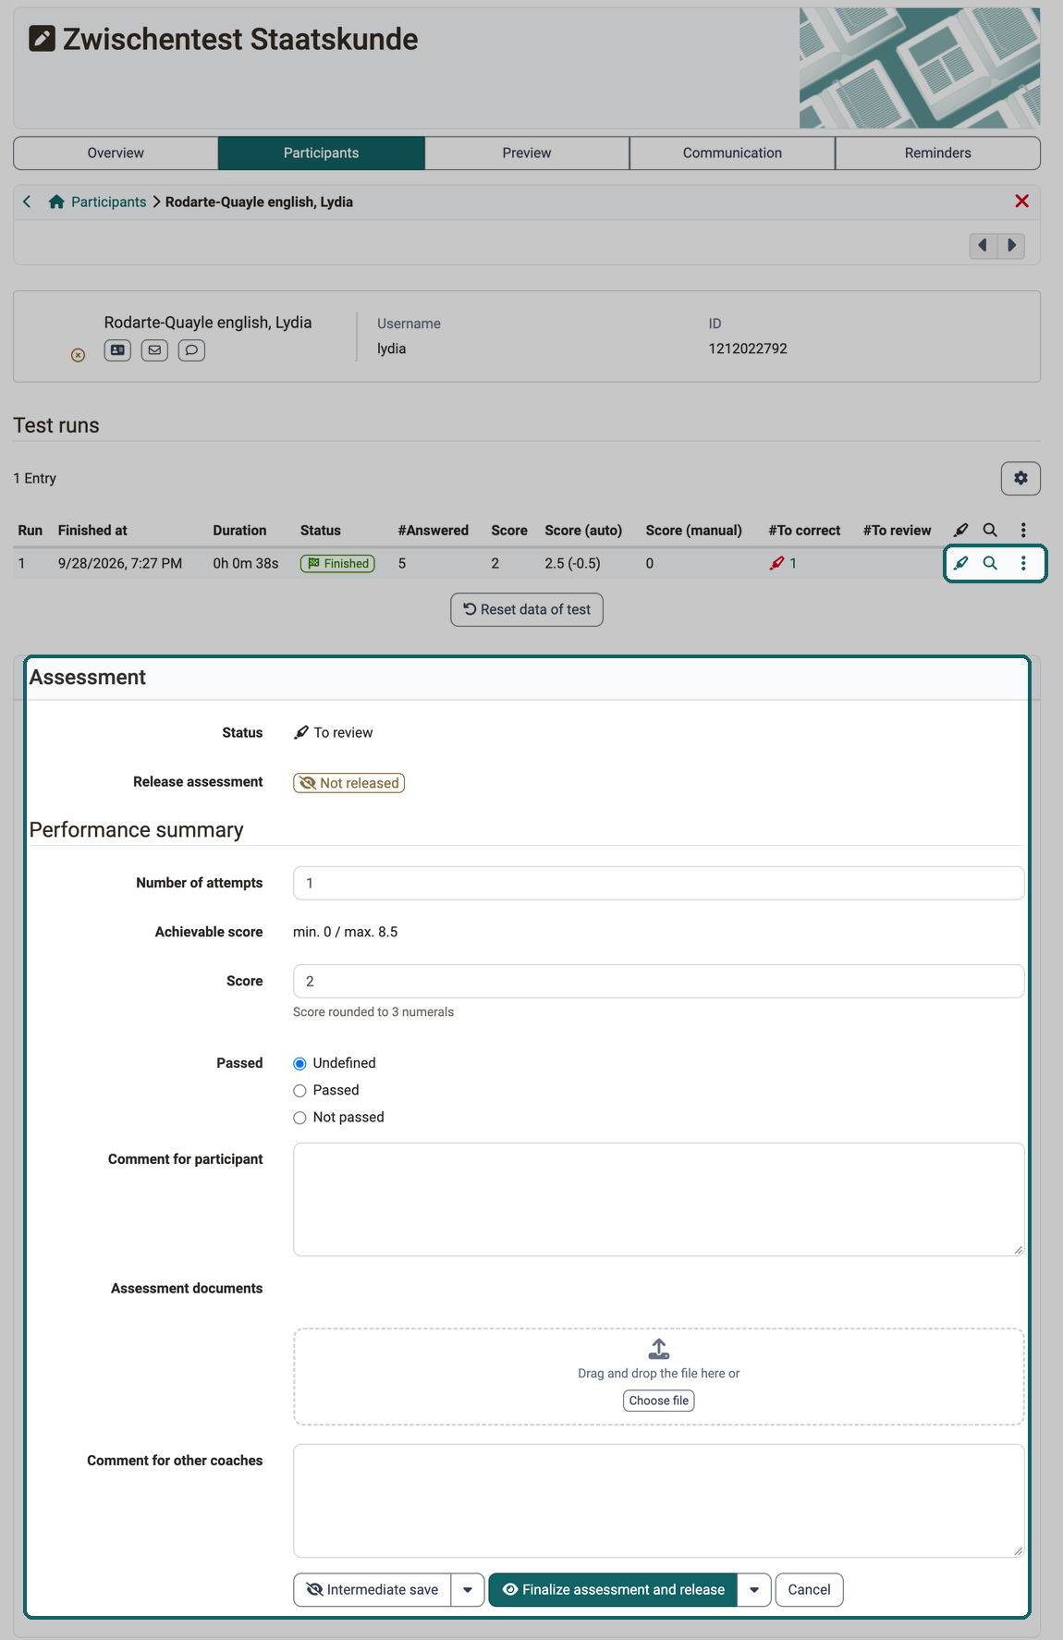Click the status circle icon beside Lydia
The width and height of the screenshot is (1063, 1640).
(78, 355)
